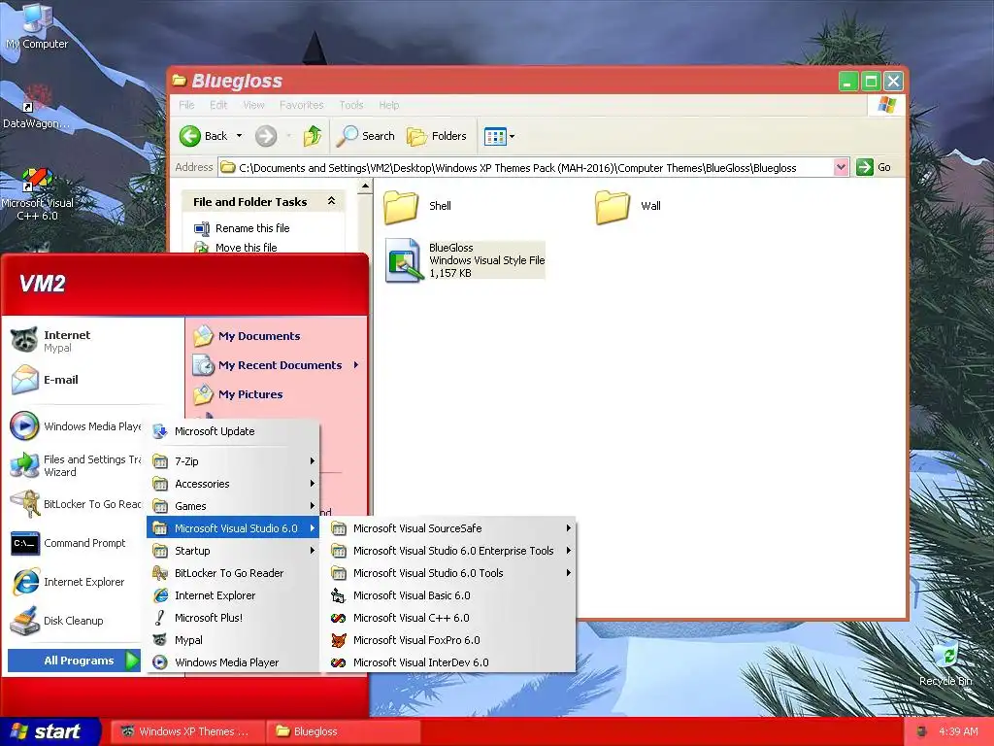The image size is (994, 746).
Task: Open Microsoft Plus! entry
Action: tap(233, 618)
